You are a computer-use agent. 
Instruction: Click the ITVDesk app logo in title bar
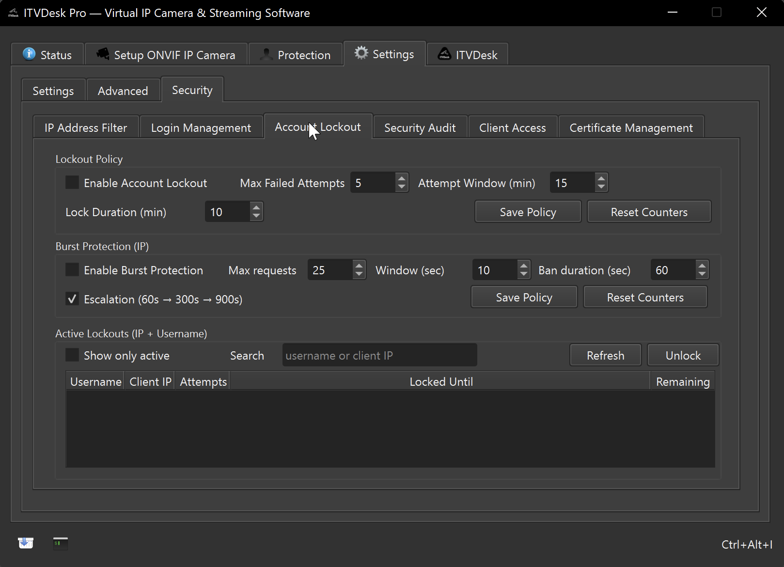(13, 13)
